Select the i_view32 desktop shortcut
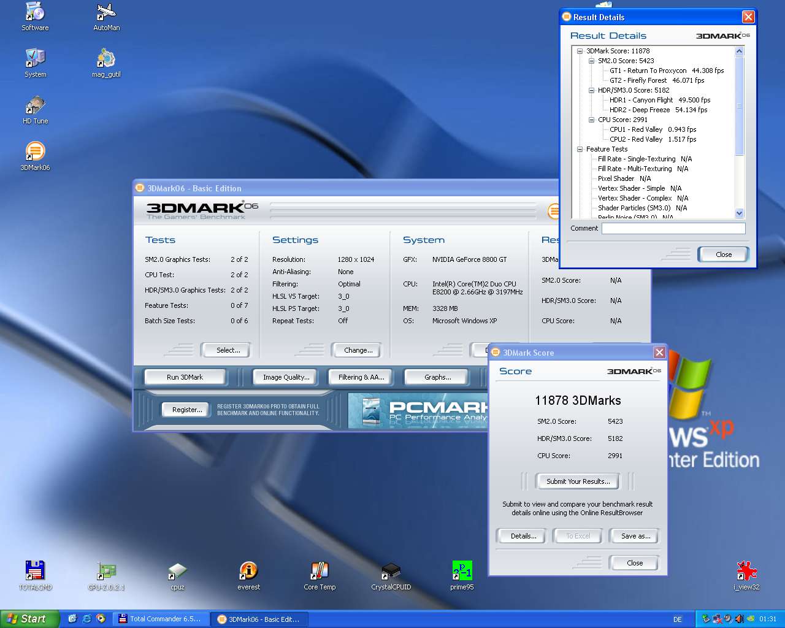This screenshot has width=785, height=628. (x=746, y=576)
